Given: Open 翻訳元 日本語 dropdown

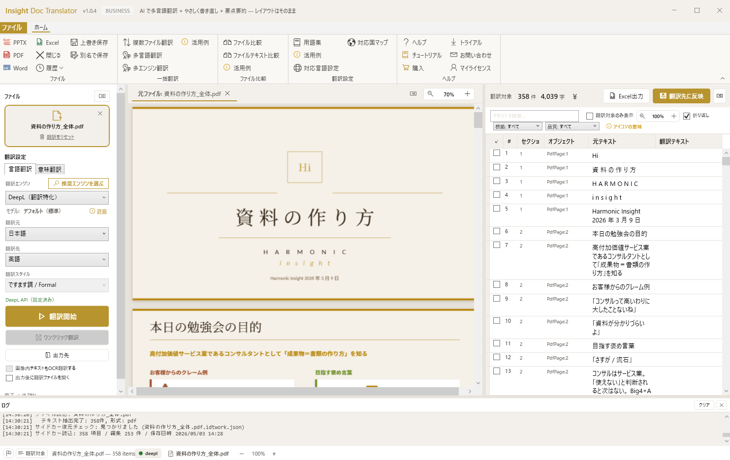Looking at the screenshot, I should coord(57,234).
